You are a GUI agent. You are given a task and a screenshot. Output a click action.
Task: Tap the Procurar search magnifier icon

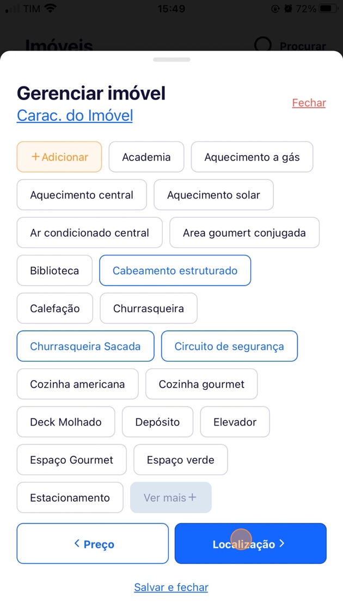coord(263,45)
